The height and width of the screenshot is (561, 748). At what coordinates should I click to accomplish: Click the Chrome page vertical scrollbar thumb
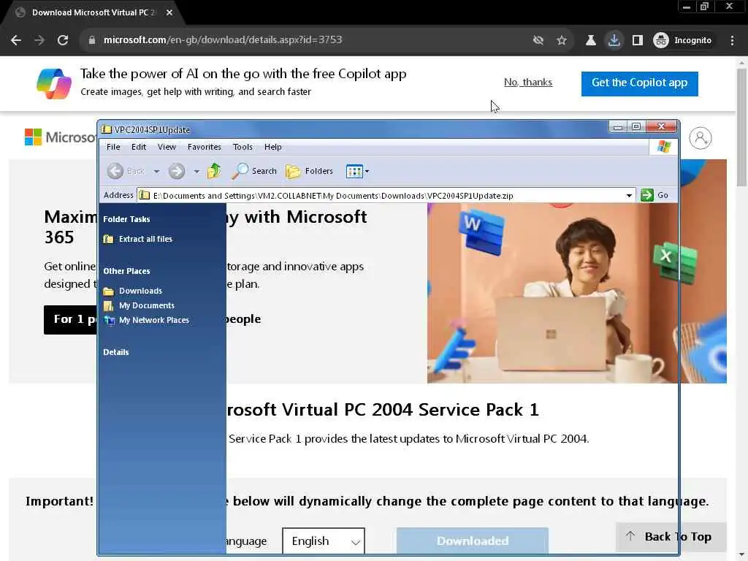click(741, 126)
